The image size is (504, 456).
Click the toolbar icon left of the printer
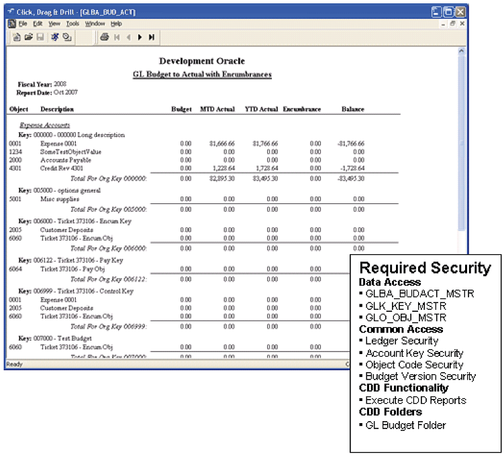click(x=67, y=37)
